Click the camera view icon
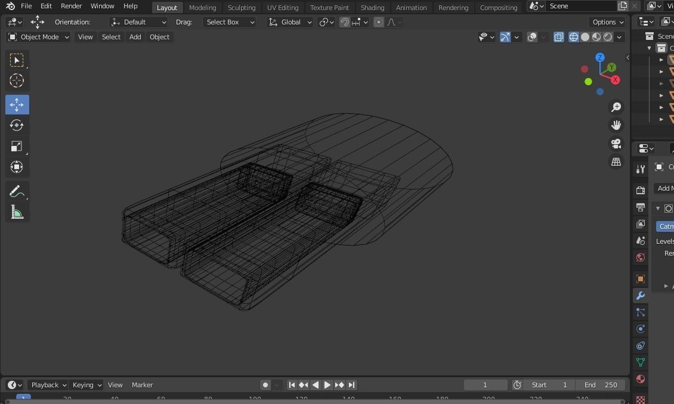 click(x=616, y=144)
